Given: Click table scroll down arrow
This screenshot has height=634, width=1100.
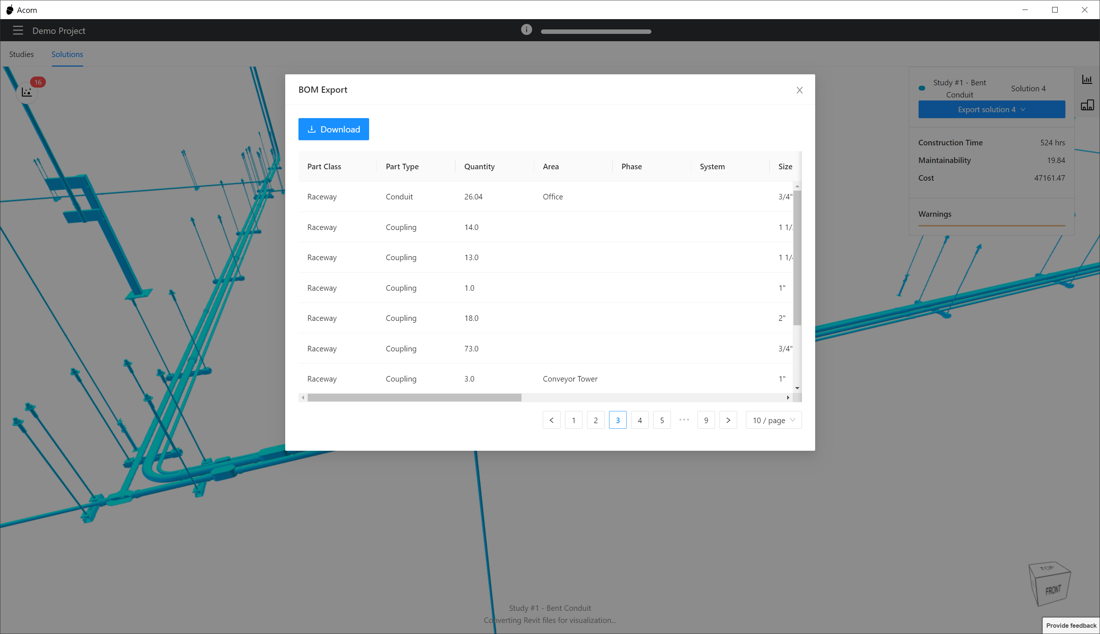Looking at the screenshot, I should [x=797, y=388].
